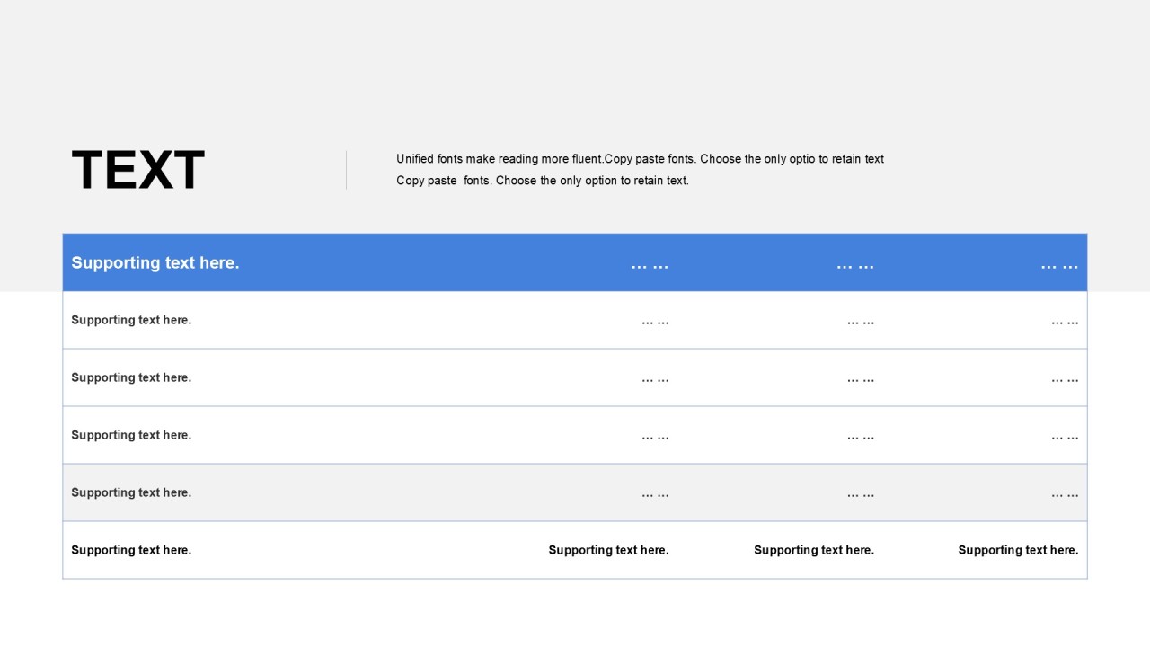Click the thin vertical divider beside TEXT heading
This screenshot has width=1150, height=647.
pos(346,170)
